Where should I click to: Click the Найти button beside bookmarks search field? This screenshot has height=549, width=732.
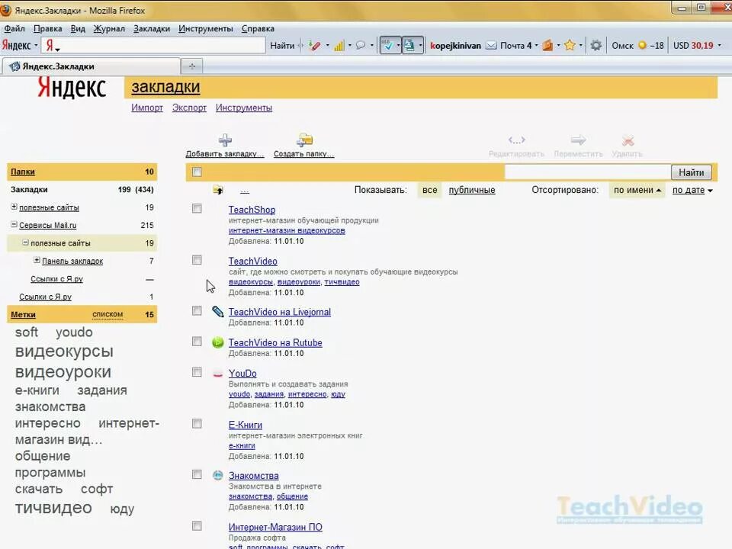click(x=691, y=172)
